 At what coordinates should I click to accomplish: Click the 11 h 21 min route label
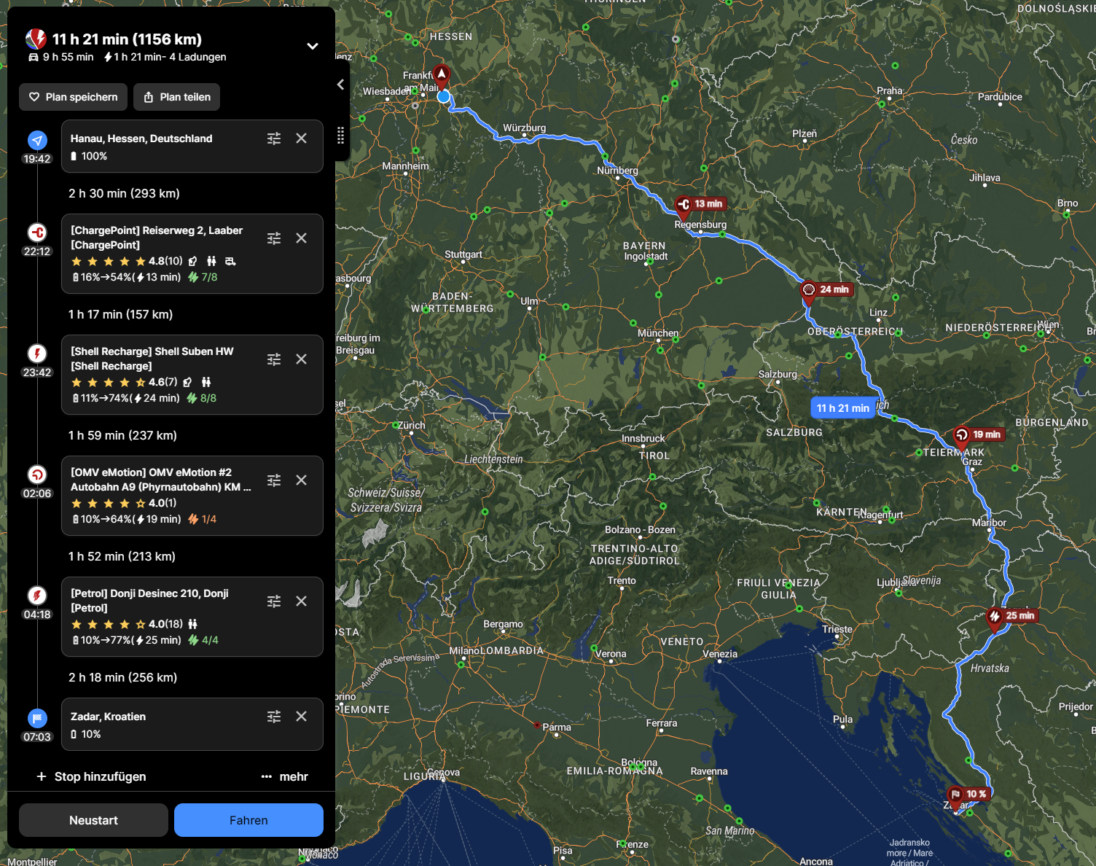842,408
